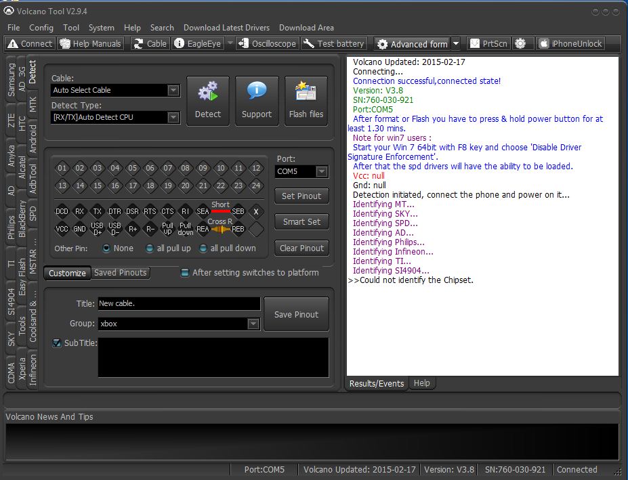Toggle the SubTitle checkbox
This screenshot has width=628, height=480.
(x=57, y=343)
